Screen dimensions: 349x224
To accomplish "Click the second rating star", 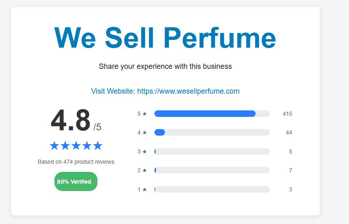I will (65, 146).
